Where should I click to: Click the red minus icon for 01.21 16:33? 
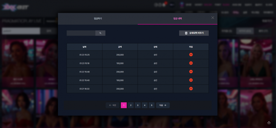click(x=191, y=89)
